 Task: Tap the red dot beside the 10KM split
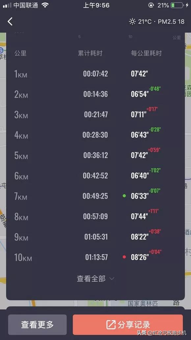(x=124, y=257)
